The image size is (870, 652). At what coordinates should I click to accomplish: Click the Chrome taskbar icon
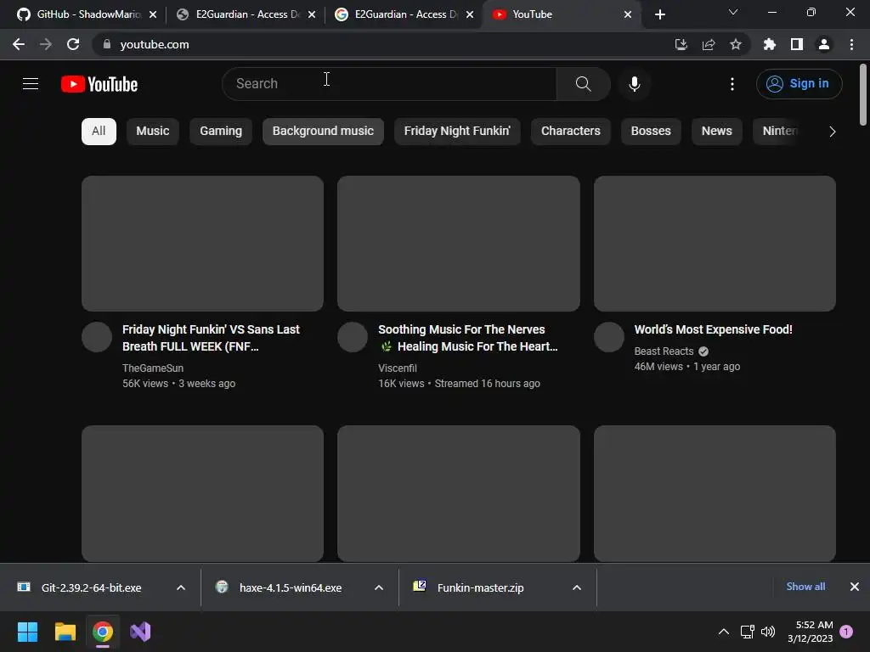pos(103,632)
